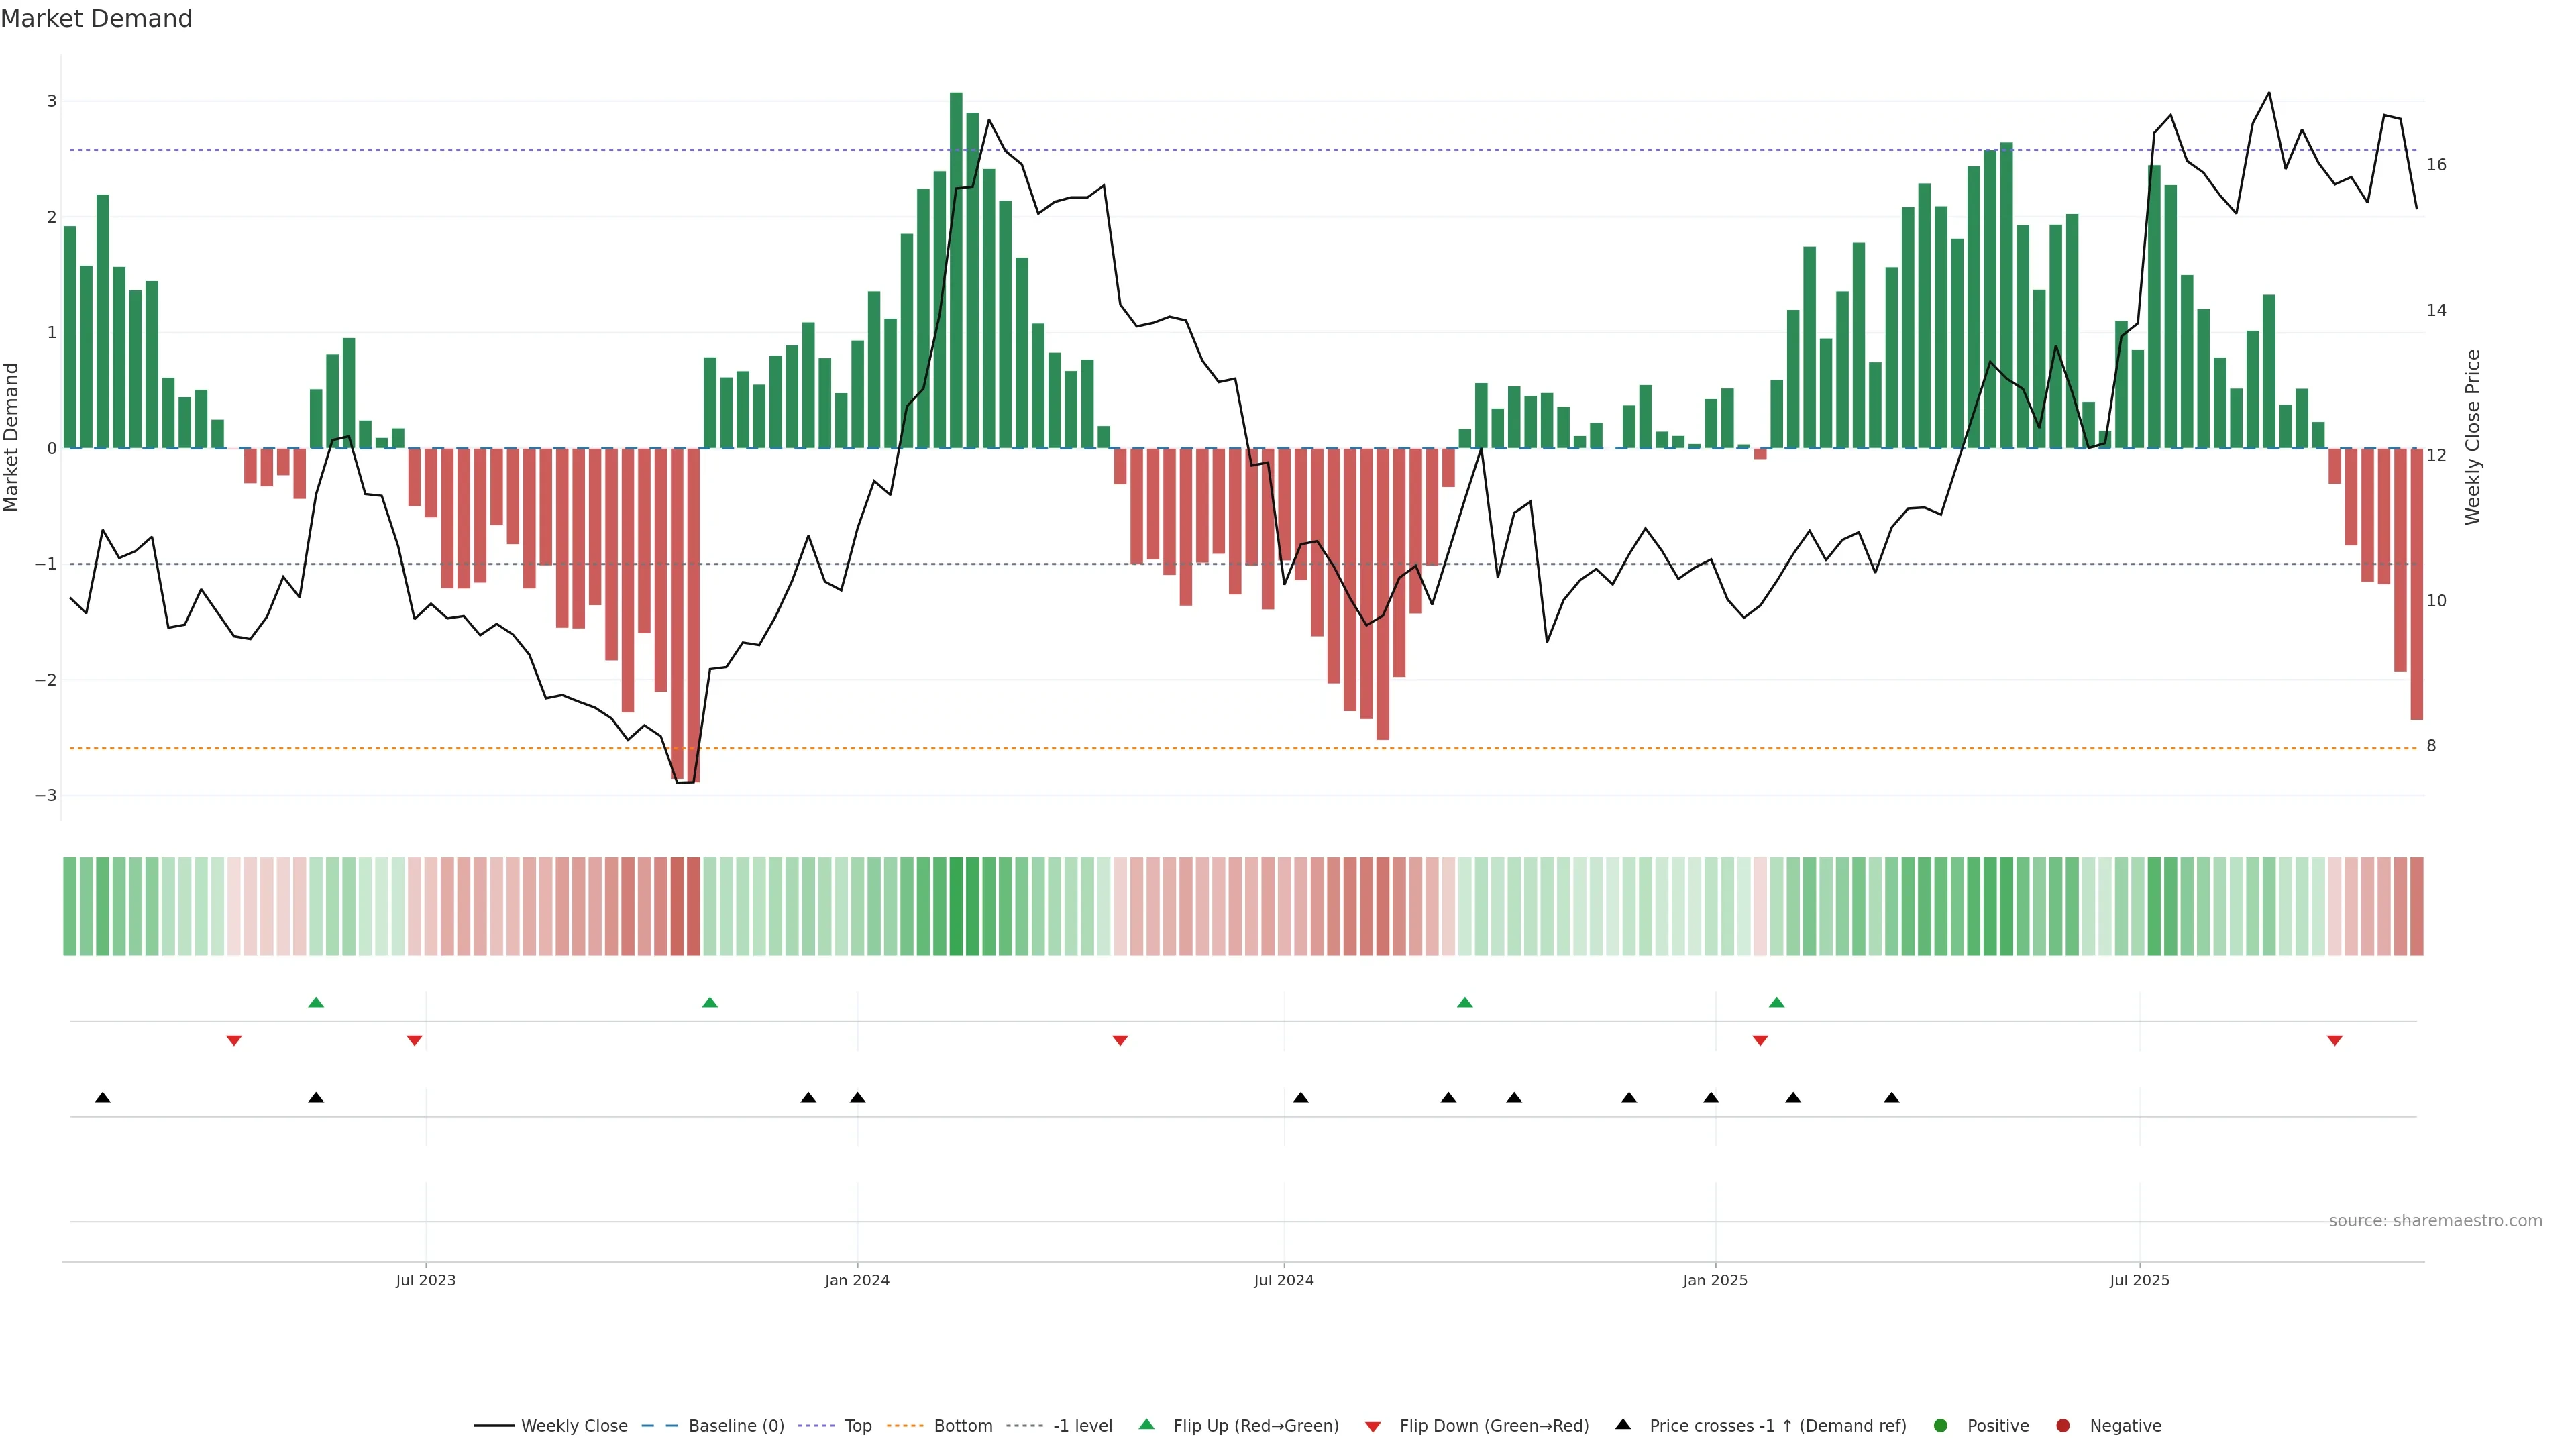Screen dimensions: 2576x1449
Task: Click the red Flip Down triangle legend icon
Action: point(1373,1426)
